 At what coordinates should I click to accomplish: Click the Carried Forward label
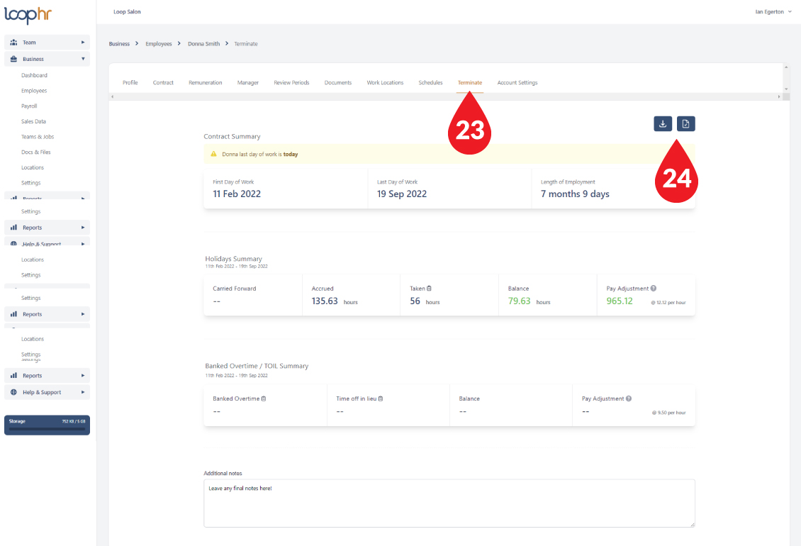[235, 289]
